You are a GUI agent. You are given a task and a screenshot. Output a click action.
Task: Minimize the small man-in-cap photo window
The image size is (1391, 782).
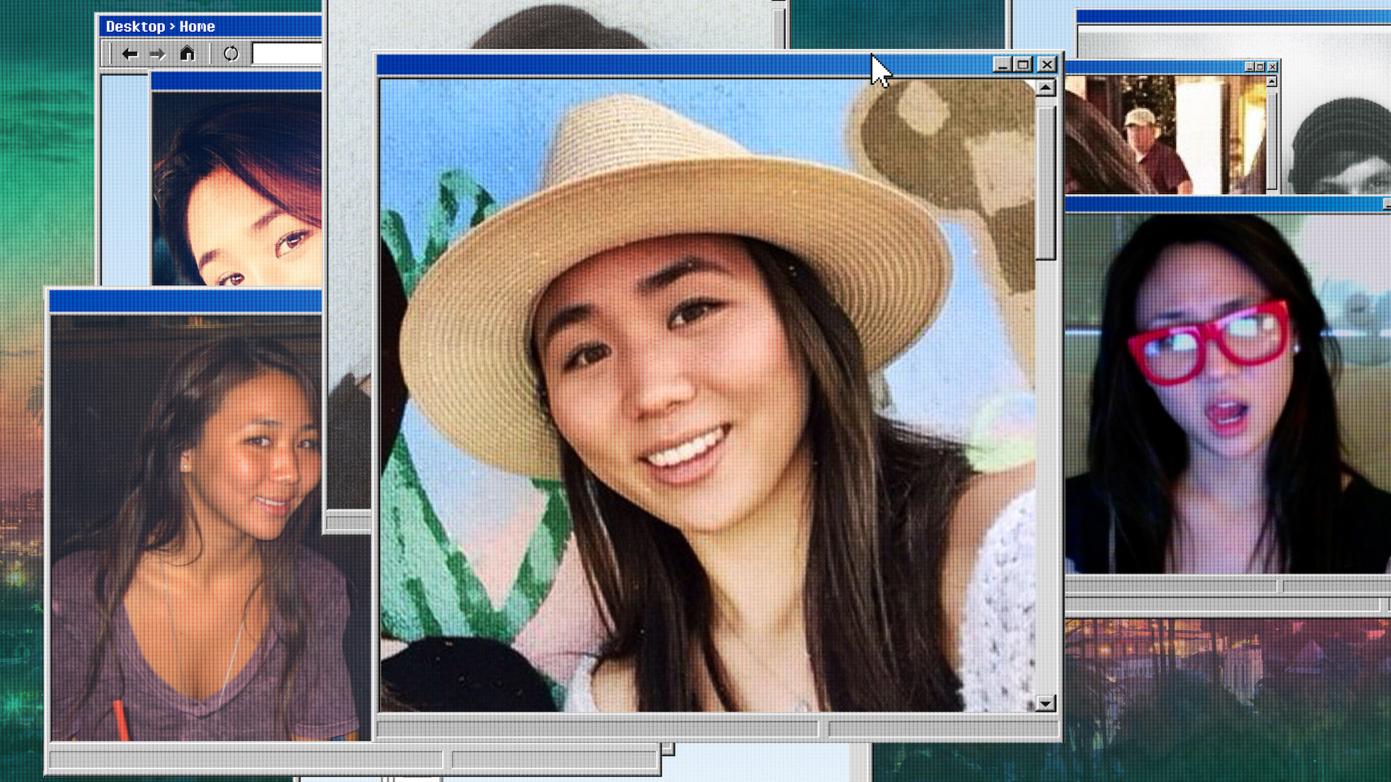coord(1249,67)
